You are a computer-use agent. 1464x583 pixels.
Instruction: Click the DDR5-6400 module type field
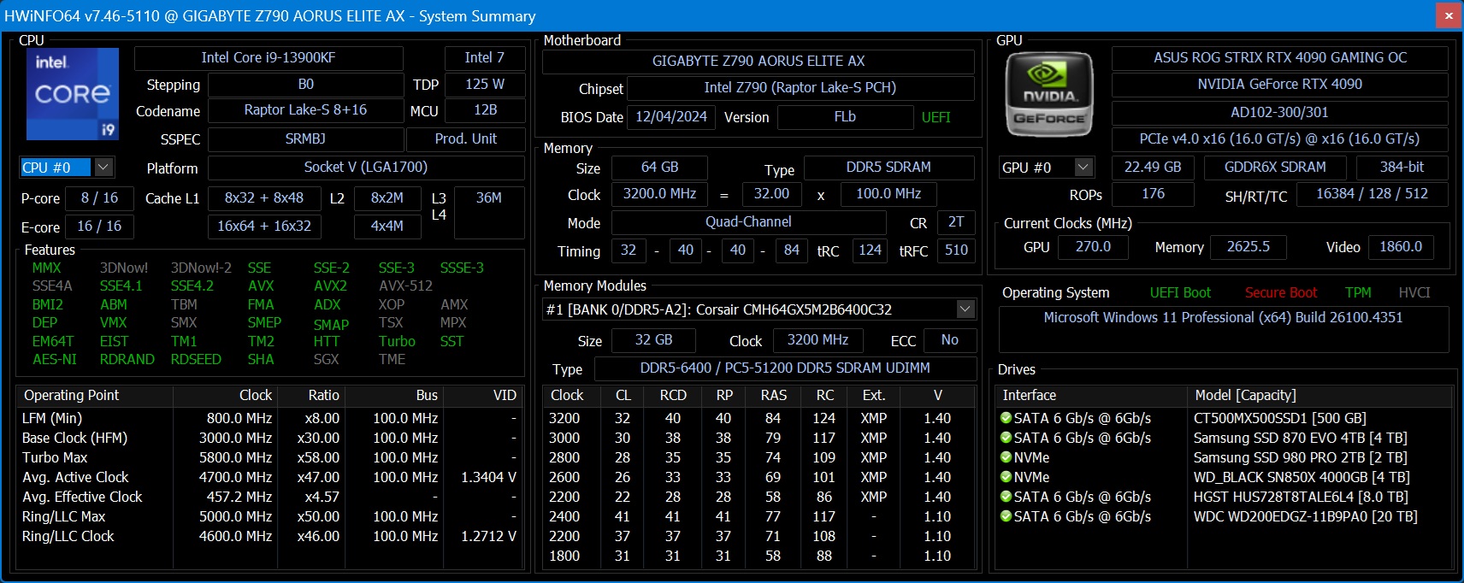(x=785, y=368)
